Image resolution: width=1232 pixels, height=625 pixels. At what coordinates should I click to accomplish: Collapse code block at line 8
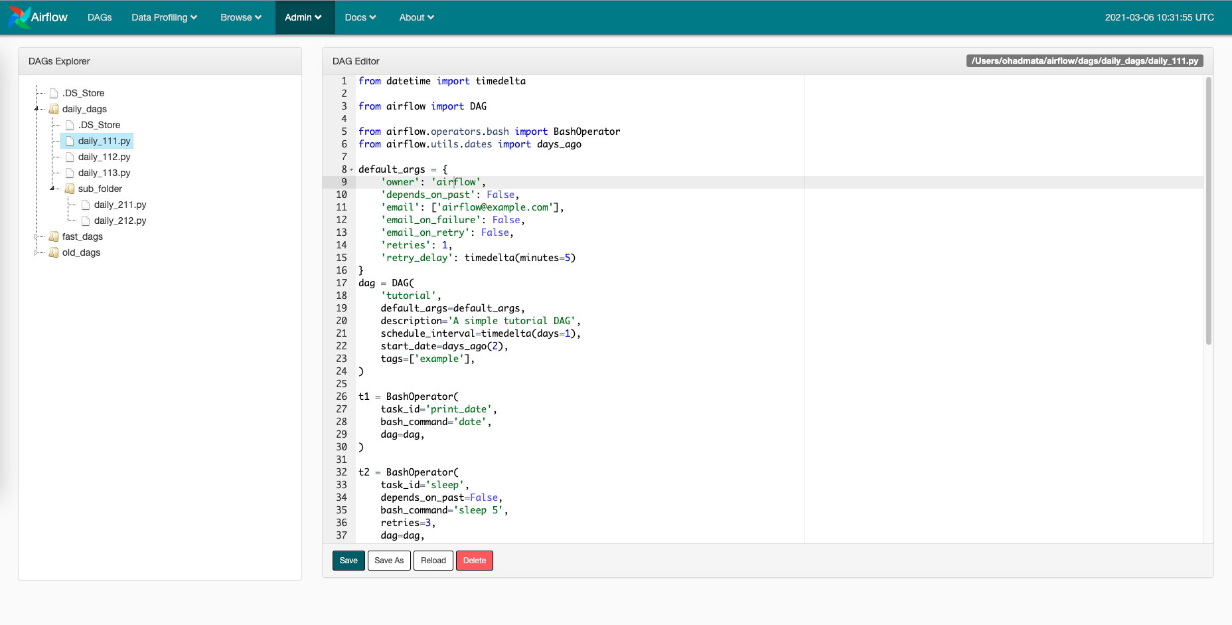point(352,169)
